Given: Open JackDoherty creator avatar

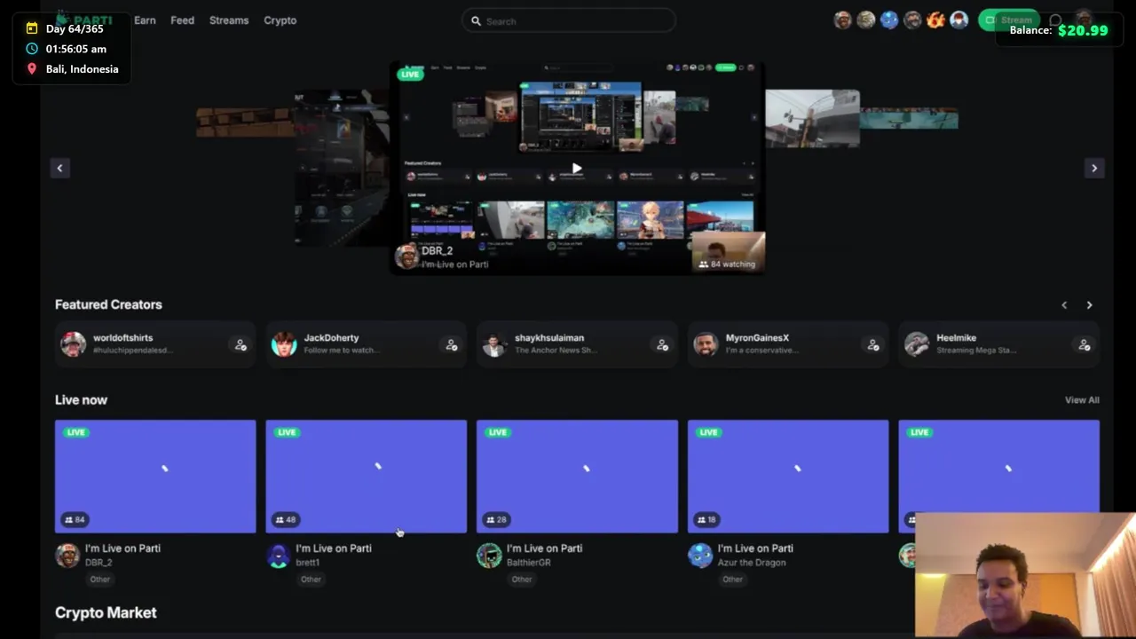Looking at the screenshot, I should tap(284, 344).
